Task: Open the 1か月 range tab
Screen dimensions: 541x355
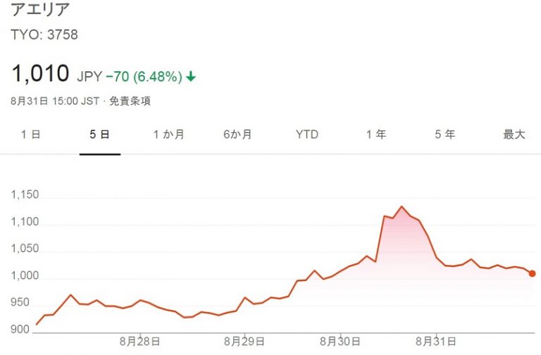Action: point(169,135)
